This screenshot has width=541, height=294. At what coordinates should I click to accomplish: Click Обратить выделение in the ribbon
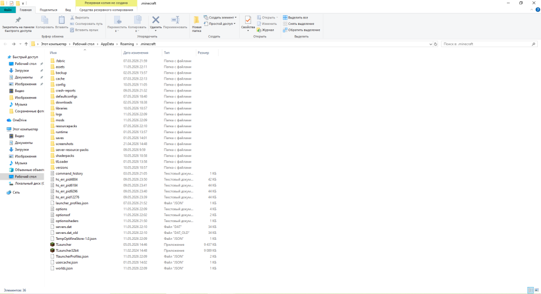301,30
